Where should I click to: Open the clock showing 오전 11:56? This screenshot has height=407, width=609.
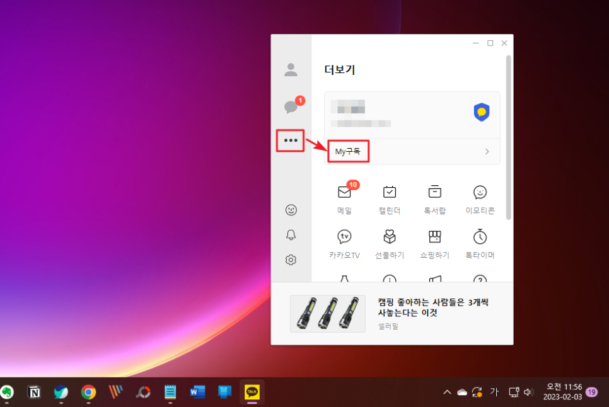pyautogui.click(x=563, y=392)
